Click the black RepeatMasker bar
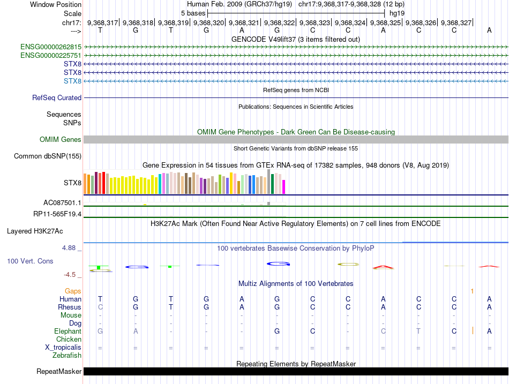The height and width of the screenshot is (384, 509). [x=296, y=371]
